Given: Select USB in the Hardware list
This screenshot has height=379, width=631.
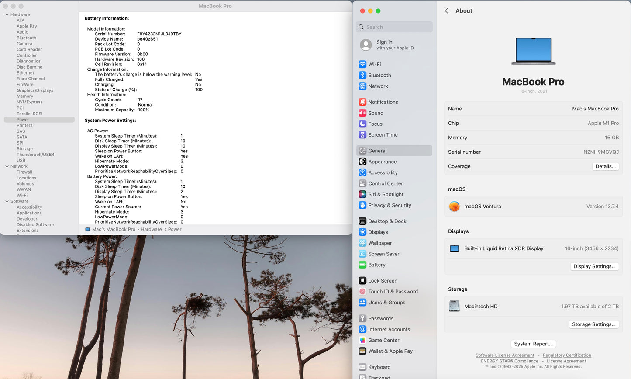Looking at the screenshot, I should point(21,160).
